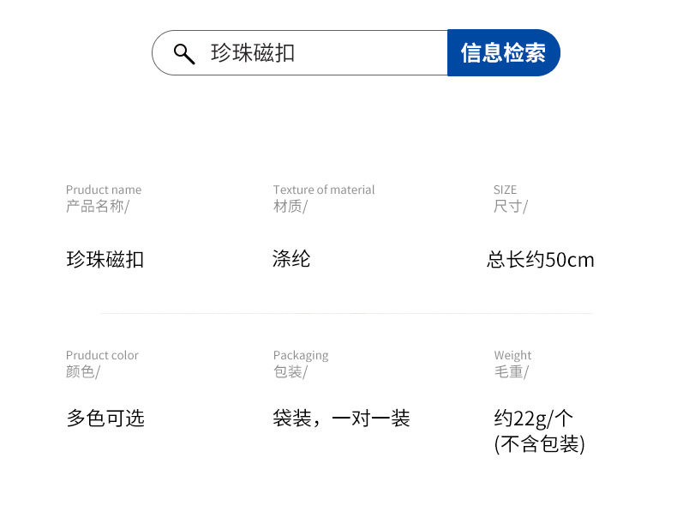Image resolution: width=677 pixels, height=512 pixels.
Task: Select the 'Weight' label
Action: pos(512,356)
